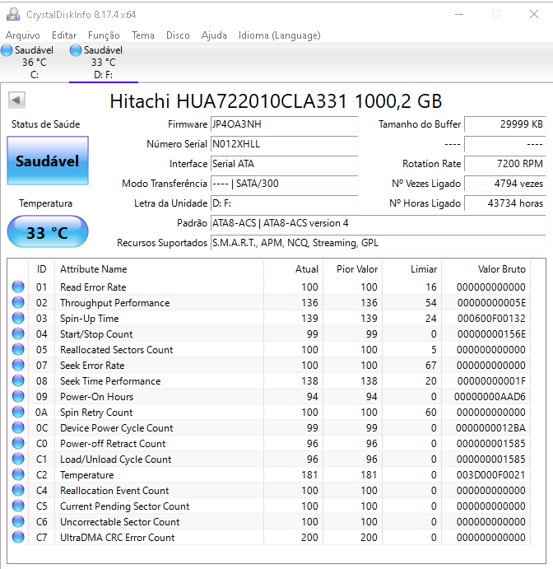Click the status orb for Reallocated Sectors Count
Viewport: 553px width, 569px height.
pos(18,349)
